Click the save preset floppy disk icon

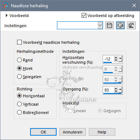110,25
